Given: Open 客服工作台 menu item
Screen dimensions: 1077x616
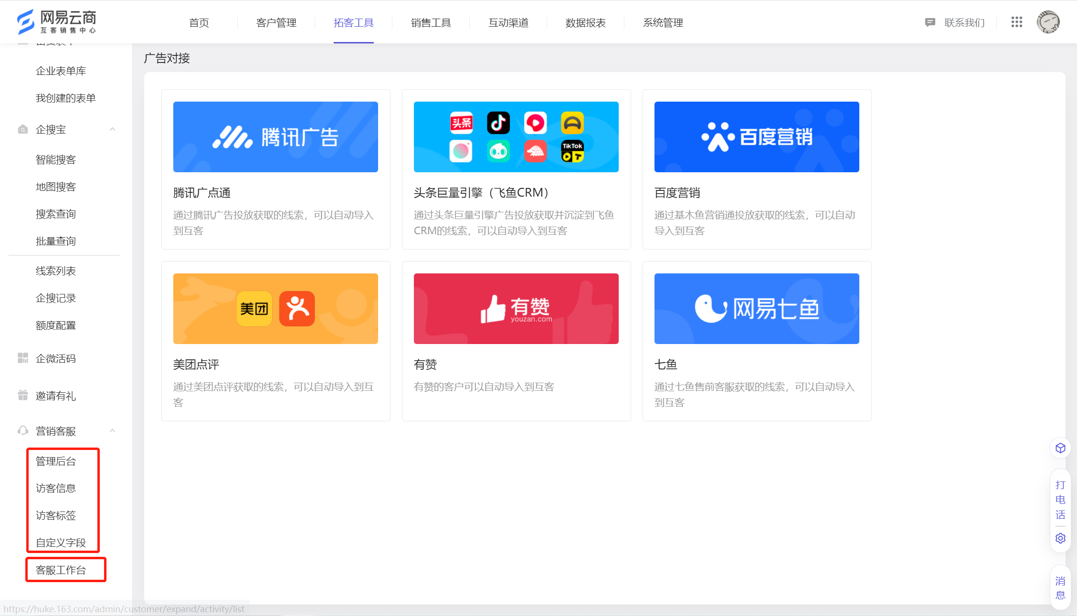Looking at the screenshot, I should (61, 570).
